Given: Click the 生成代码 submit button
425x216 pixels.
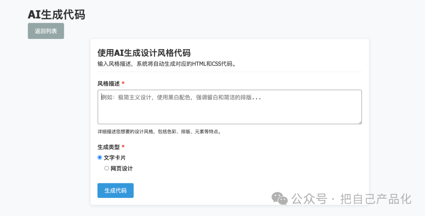Looking at the screenshot, I should click(x=115, y=190).
